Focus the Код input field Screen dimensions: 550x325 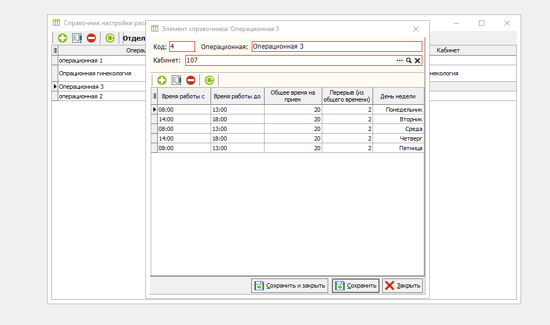tap(182, 47)
